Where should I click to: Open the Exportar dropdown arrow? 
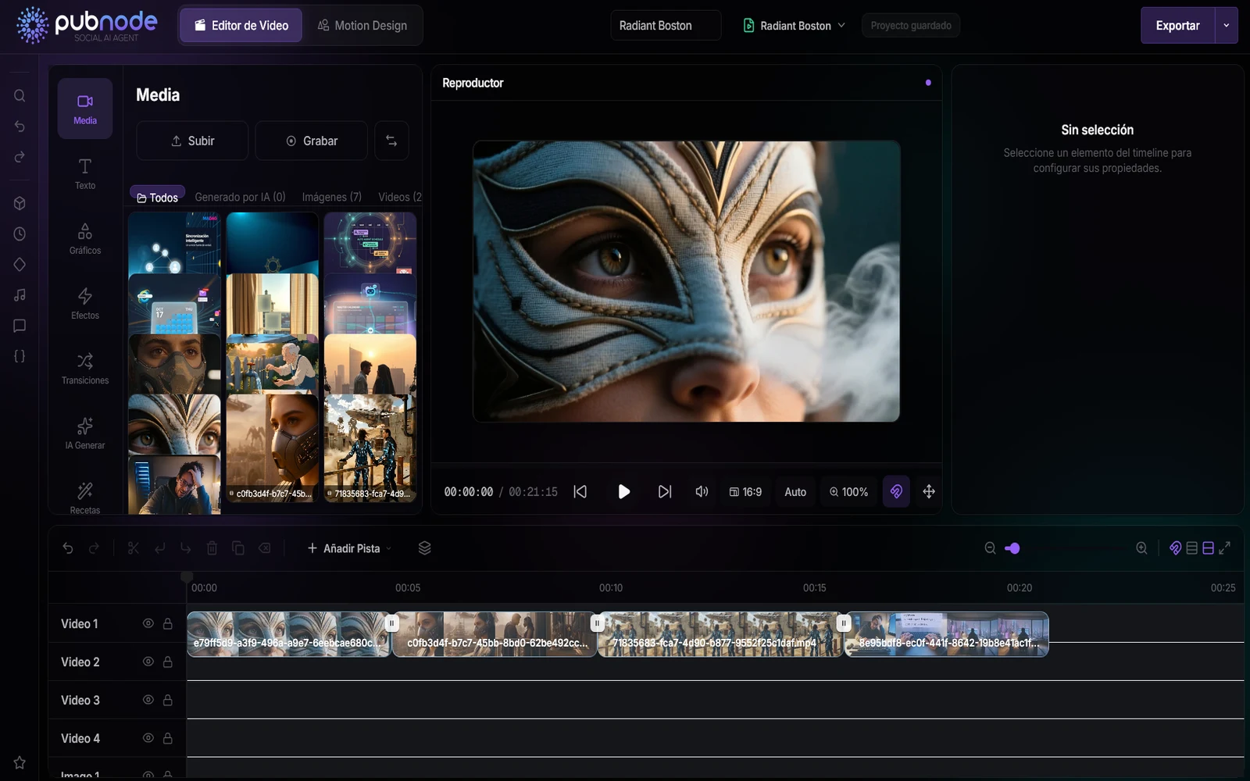coord(1226,26)
